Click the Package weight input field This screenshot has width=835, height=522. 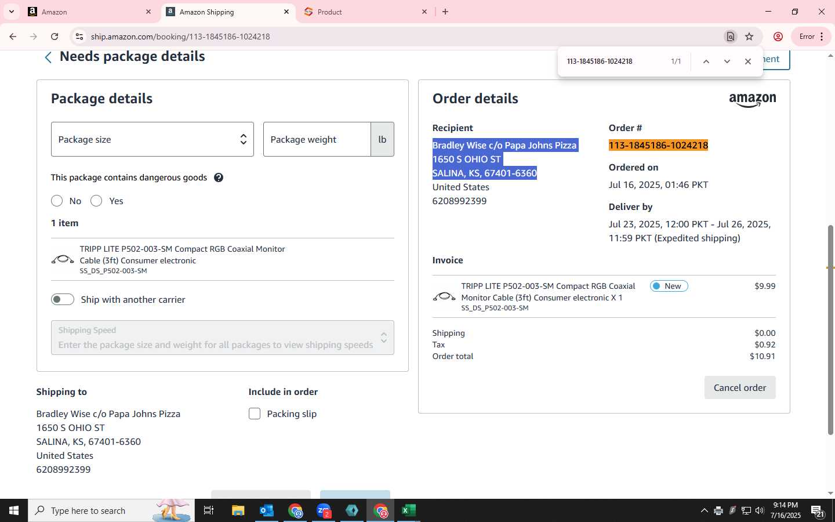click(317, 139)
